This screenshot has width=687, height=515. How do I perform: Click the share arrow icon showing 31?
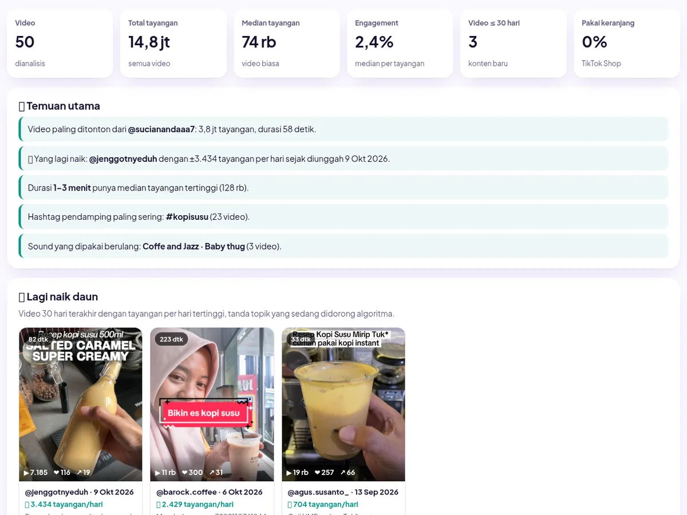[x=212, y=473]
